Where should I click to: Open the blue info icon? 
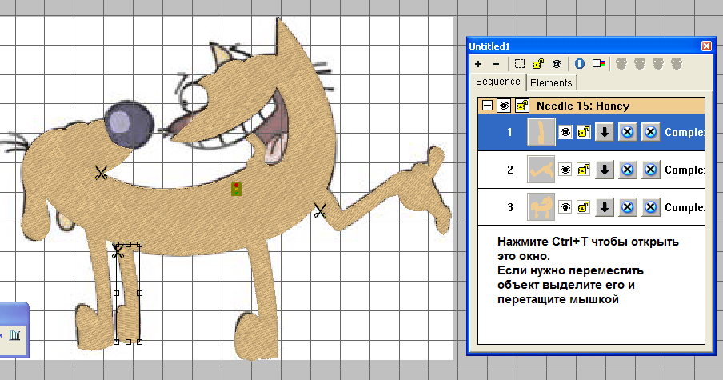[x=580, y=64]
